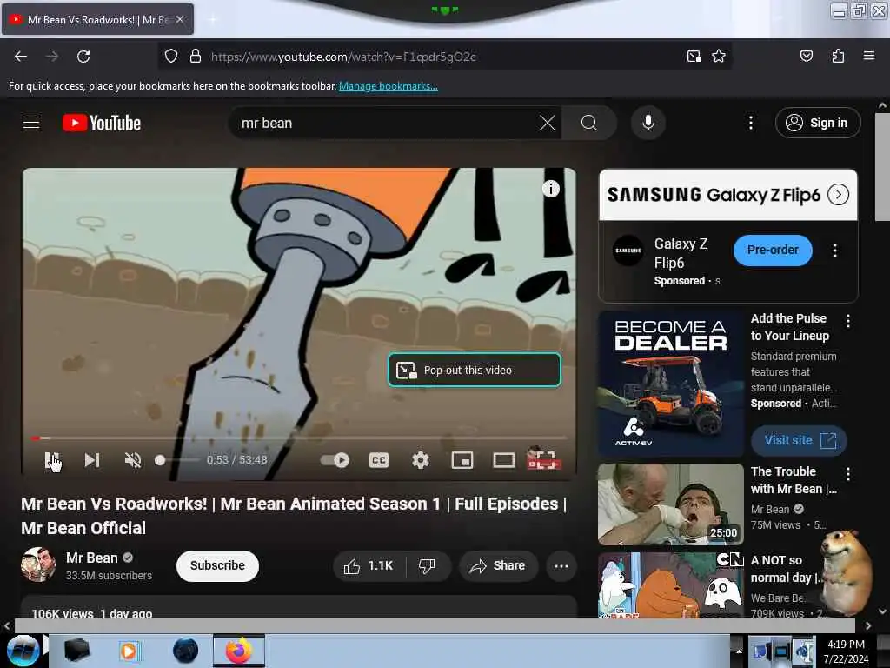The height and width of the screenshot is (668, 890).
Task: Share the video
Action: [x=498, y=565]
